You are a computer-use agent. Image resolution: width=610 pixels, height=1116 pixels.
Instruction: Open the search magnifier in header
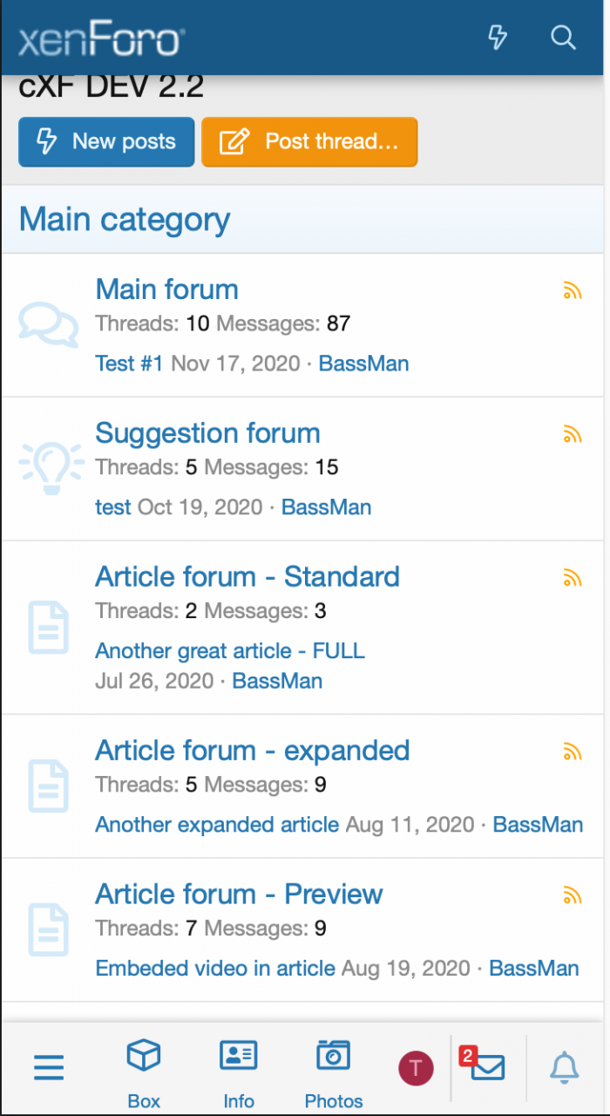564,37
